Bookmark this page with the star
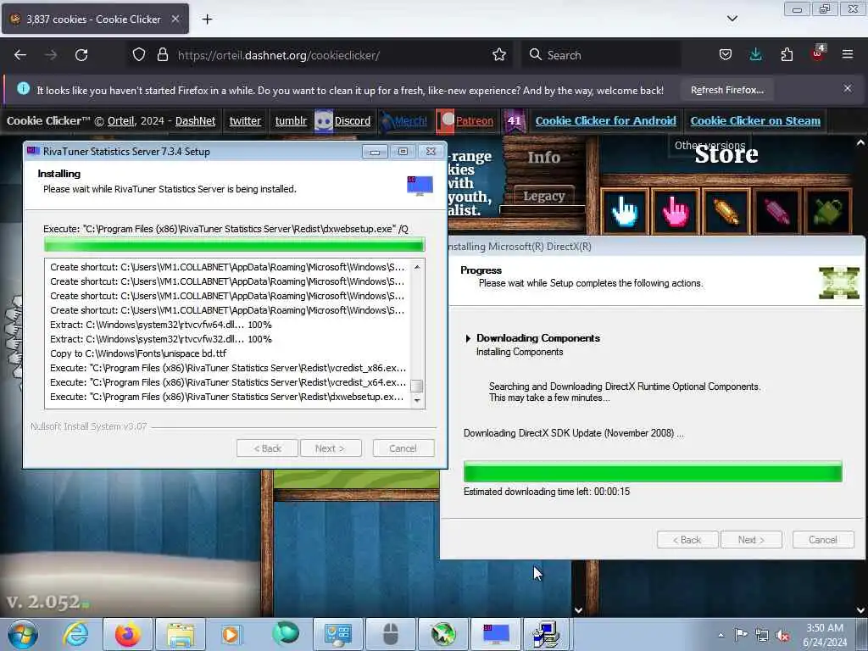The width and height of the screenshot is (868, 651). coord(498,55)
